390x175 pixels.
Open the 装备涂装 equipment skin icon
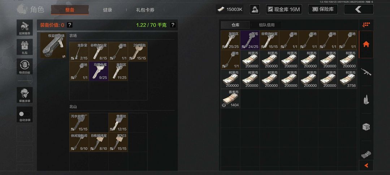25,95
